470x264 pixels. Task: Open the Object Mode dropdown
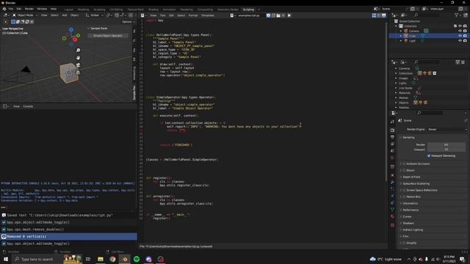pyautogui.click(x=25, y=15)
